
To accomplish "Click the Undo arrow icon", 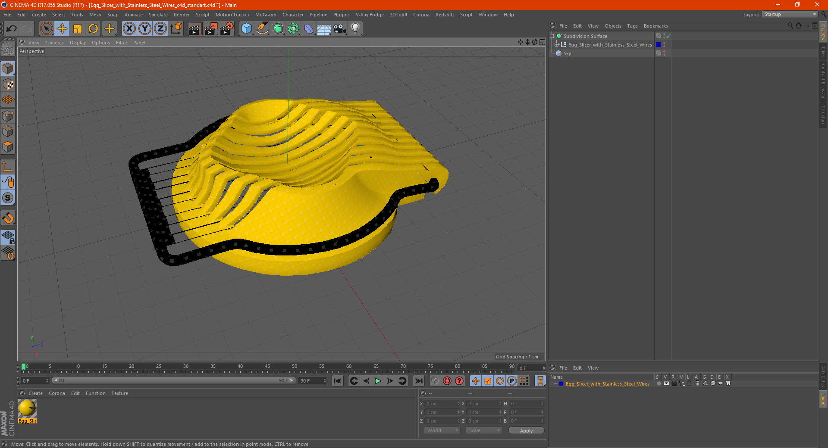I will point(11,29).
